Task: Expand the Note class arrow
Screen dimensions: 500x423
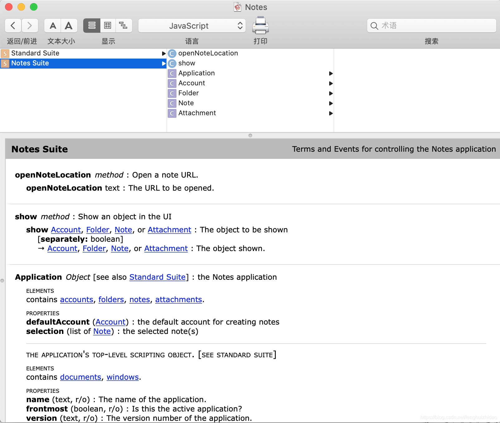Action: tap(331, 103)
